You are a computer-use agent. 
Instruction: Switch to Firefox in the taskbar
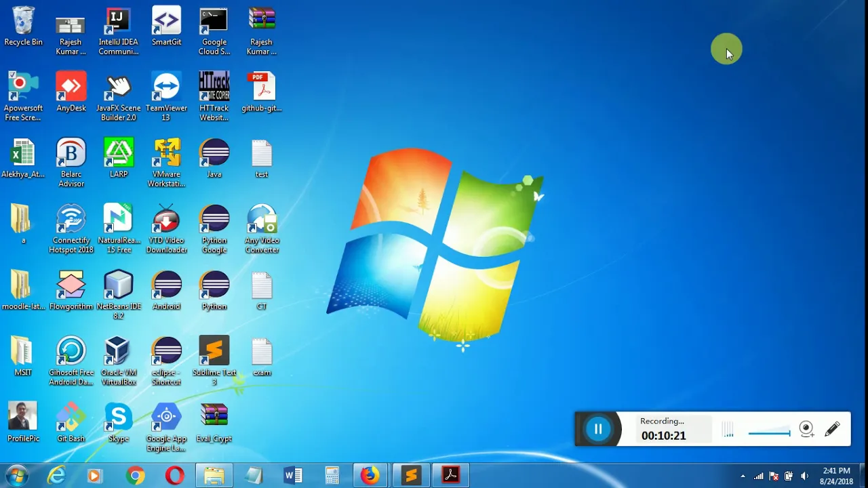click(371, 476)
